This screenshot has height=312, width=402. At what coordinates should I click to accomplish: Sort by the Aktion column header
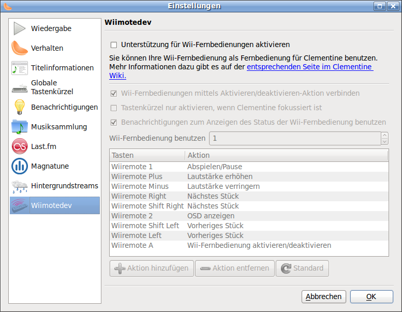(x=287, y=155)
